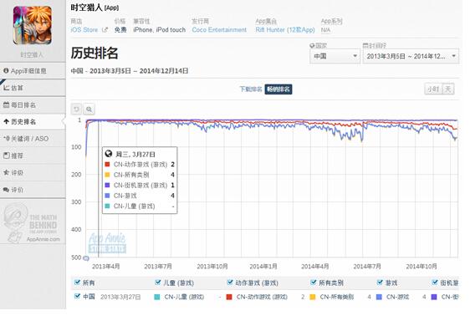Open App详细信息 via its info icon
This screenshot has width=470, height=316.
(x=6, y=71)
